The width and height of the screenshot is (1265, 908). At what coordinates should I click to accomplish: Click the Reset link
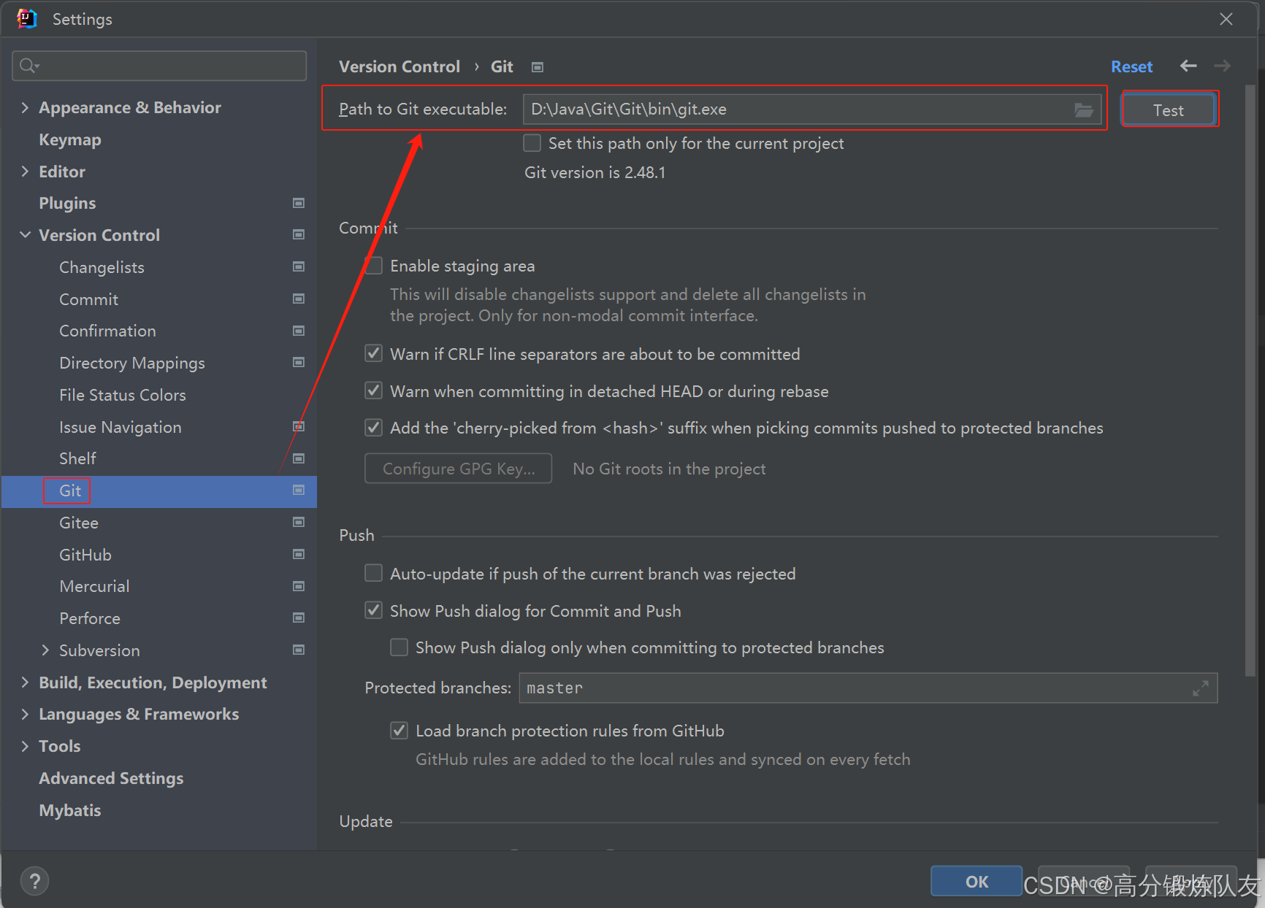(1131, 66)
